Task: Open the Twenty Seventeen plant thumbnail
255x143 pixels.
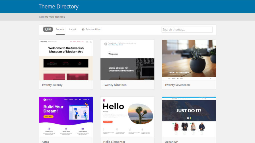Action: coord(189,58)
